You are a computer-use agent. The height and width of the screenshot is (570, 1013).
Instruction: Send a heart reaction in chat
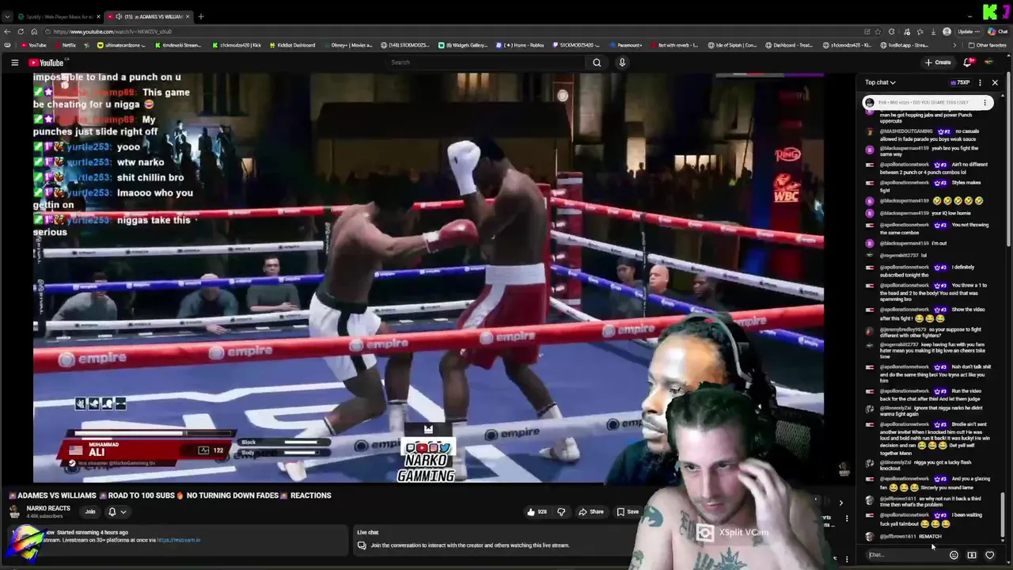pos(989,555)
